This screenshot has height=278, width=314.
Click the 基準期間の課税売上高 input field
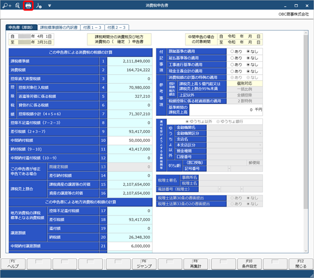[x=226, y=109]
